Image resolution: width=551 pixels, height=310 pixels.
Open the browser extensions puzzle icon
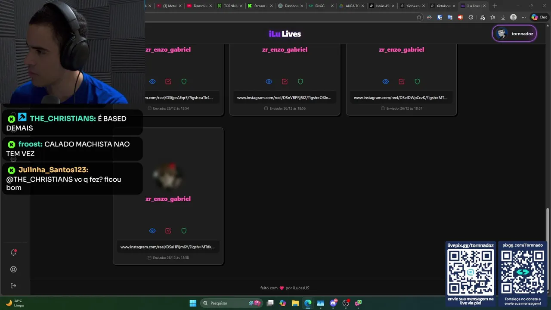tap(471, 17)
